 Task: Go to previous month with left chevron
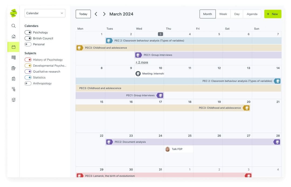point(96,14)
